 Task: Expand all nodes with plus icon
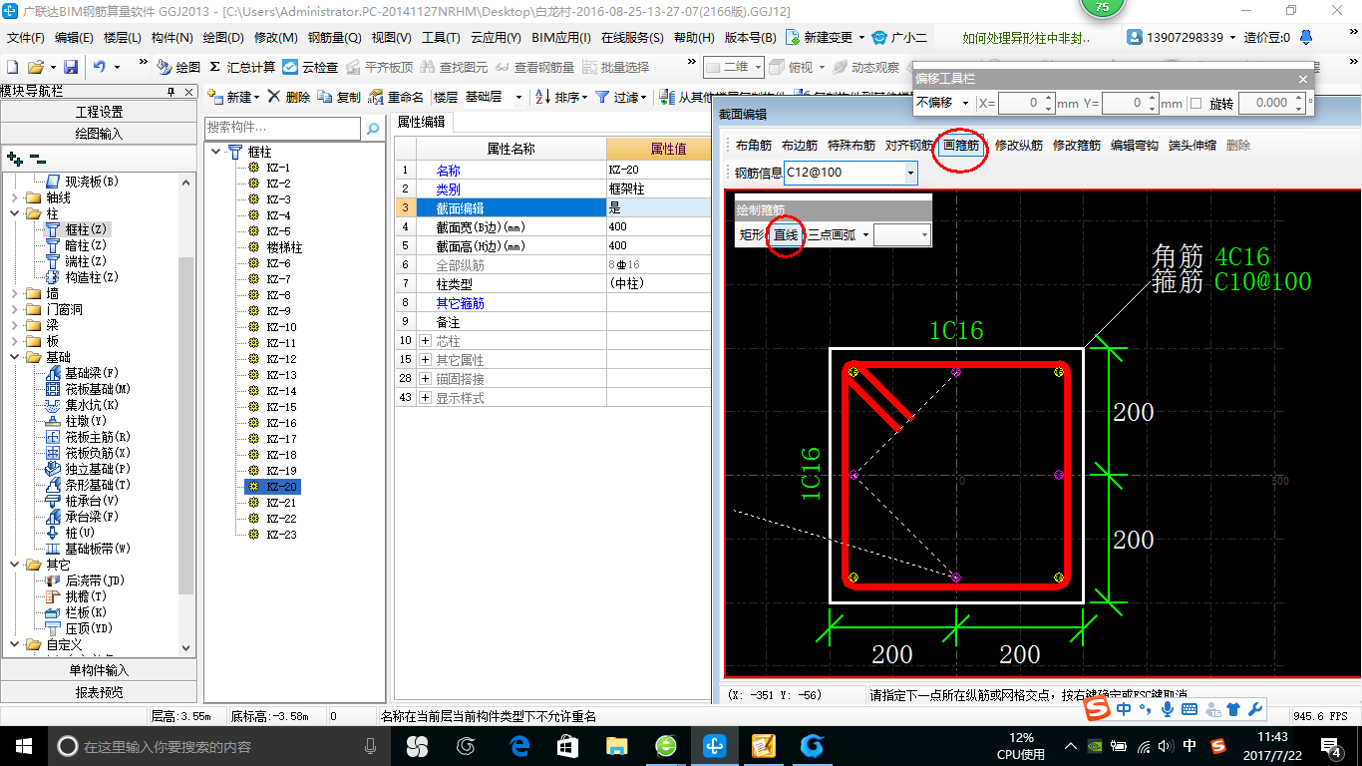point(14,158)
